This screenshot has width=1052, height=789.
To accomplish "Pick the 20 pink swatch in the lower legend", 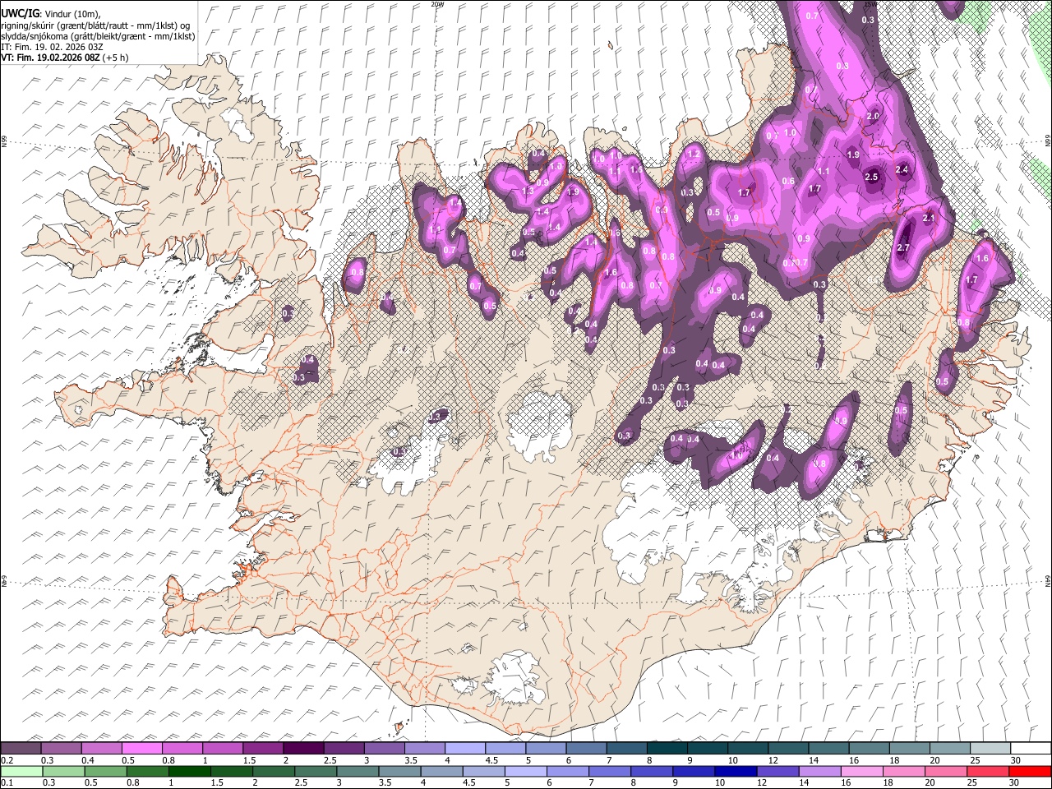I will (944, 771).
